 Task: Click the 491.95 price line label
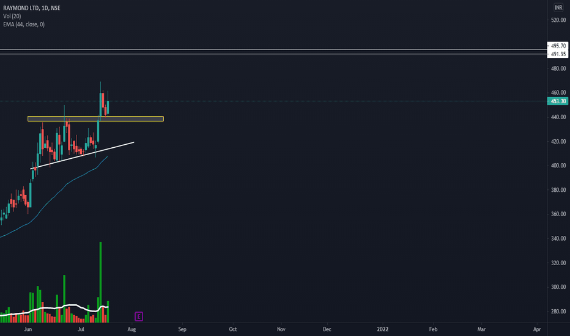click(558, 54)
